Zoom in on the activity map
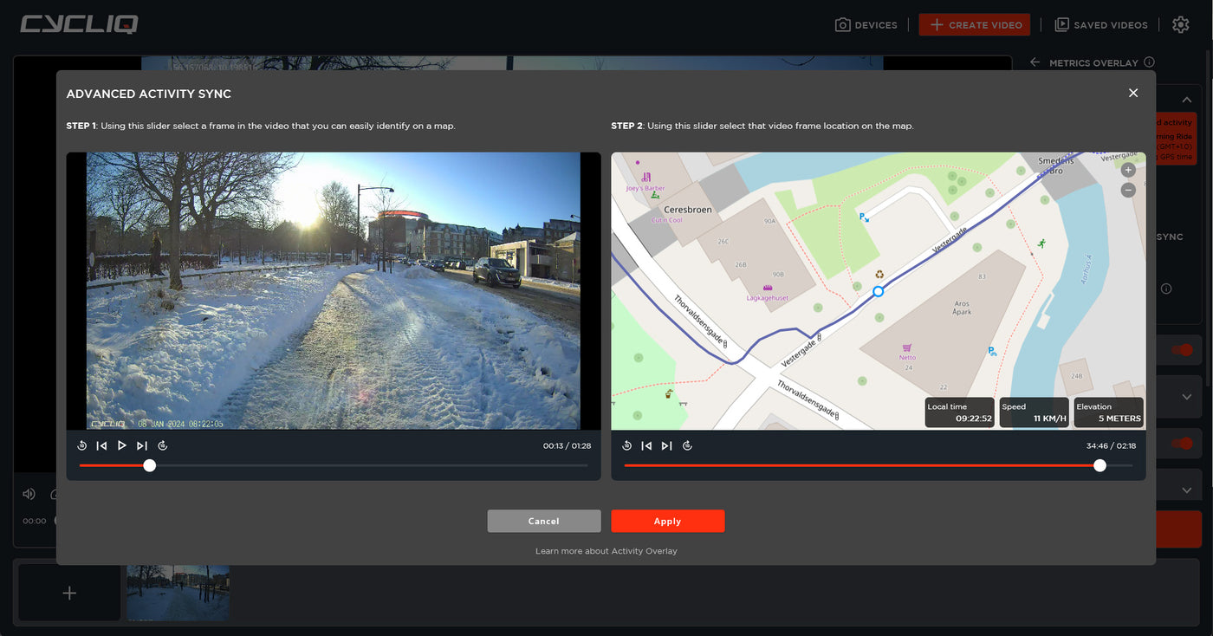Viewport: 1213px width, 636px height. 1128,169
